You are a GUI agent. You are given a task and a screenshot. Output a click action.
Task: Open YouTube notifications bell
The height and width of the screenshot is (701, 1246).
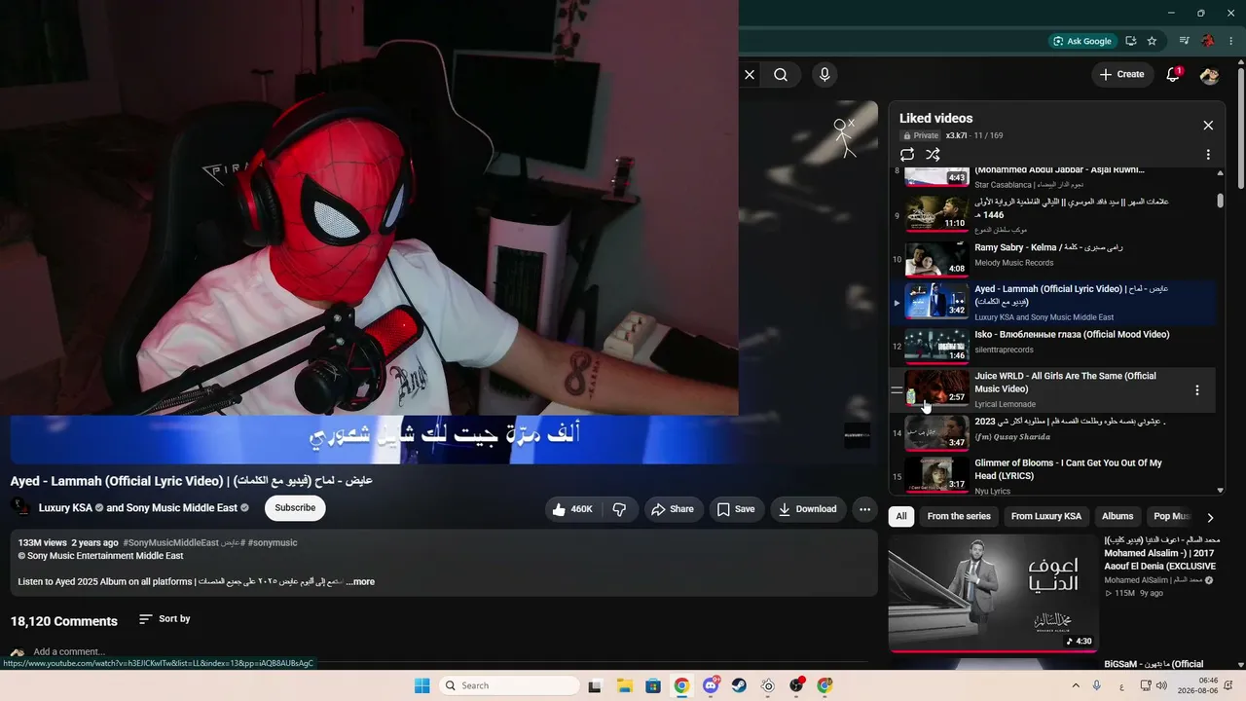[1173, 74]
